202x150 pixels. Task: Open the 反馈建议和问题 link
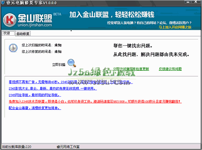(x=170, y=69)
